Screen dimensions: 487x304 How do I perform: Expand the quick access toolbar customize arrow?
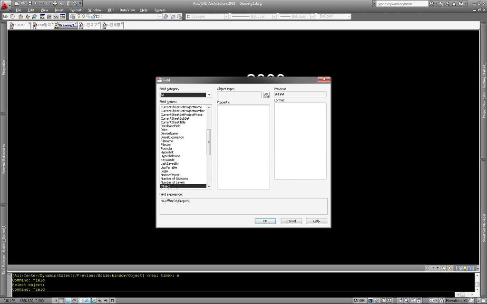click(80, 3)
